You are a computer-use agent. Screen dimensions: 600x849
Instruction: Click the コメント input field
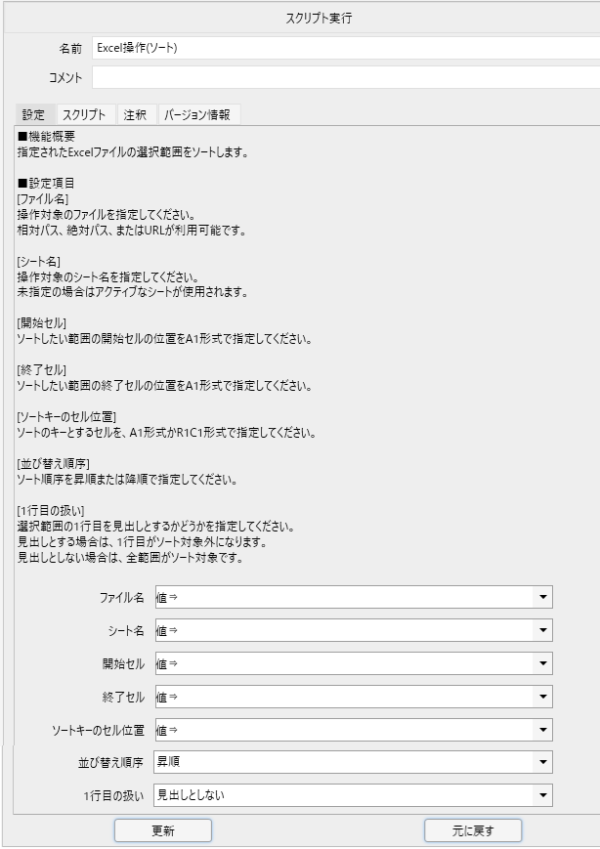342,77
